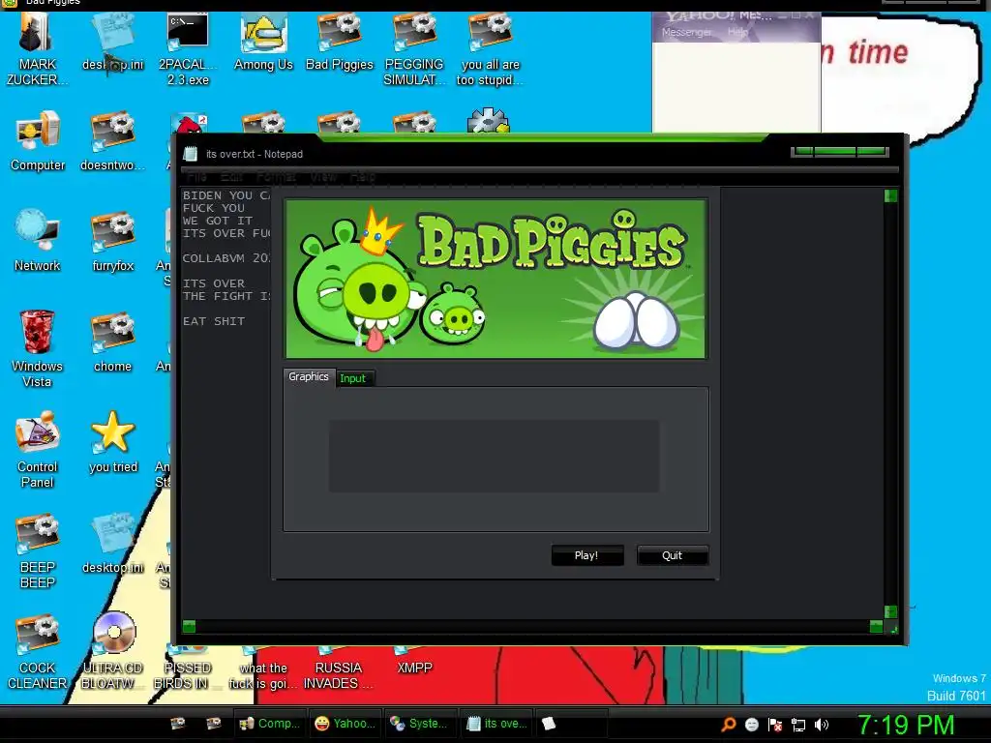Select the Bad Piggies desktop shortcut
991x743 pixels.
coord(340,43)
